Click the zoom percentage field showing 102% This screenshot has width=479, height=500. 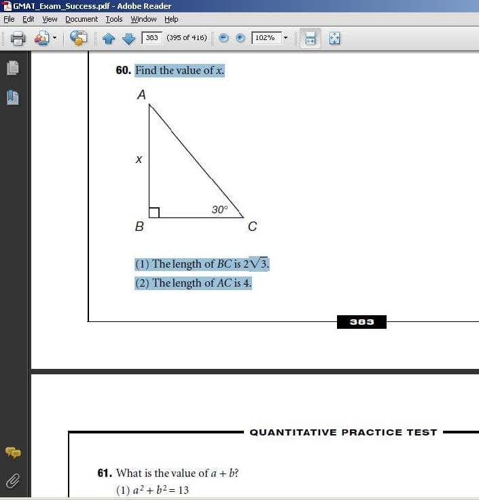(266, 37)
